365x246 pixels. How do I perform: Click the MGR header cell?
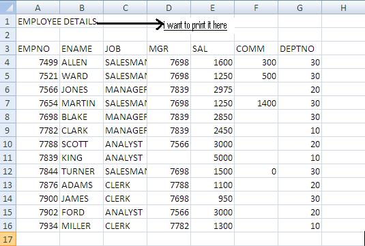(x=169, y=48)
